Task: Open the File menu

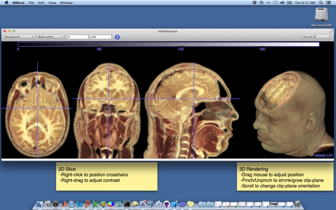Action: click(31, 3)
